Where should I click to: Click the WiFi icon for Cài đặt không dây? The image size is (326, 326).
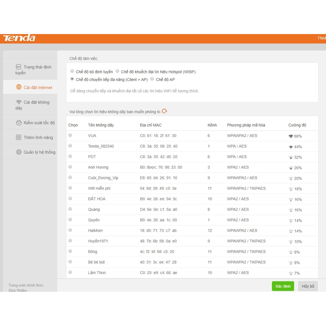pyautogui.click(x=19, y=102)
